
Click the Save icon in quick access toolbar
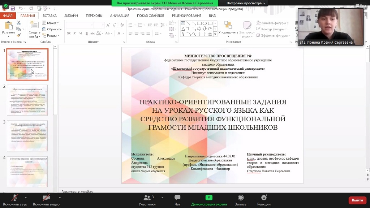click(x=13, y=9)
